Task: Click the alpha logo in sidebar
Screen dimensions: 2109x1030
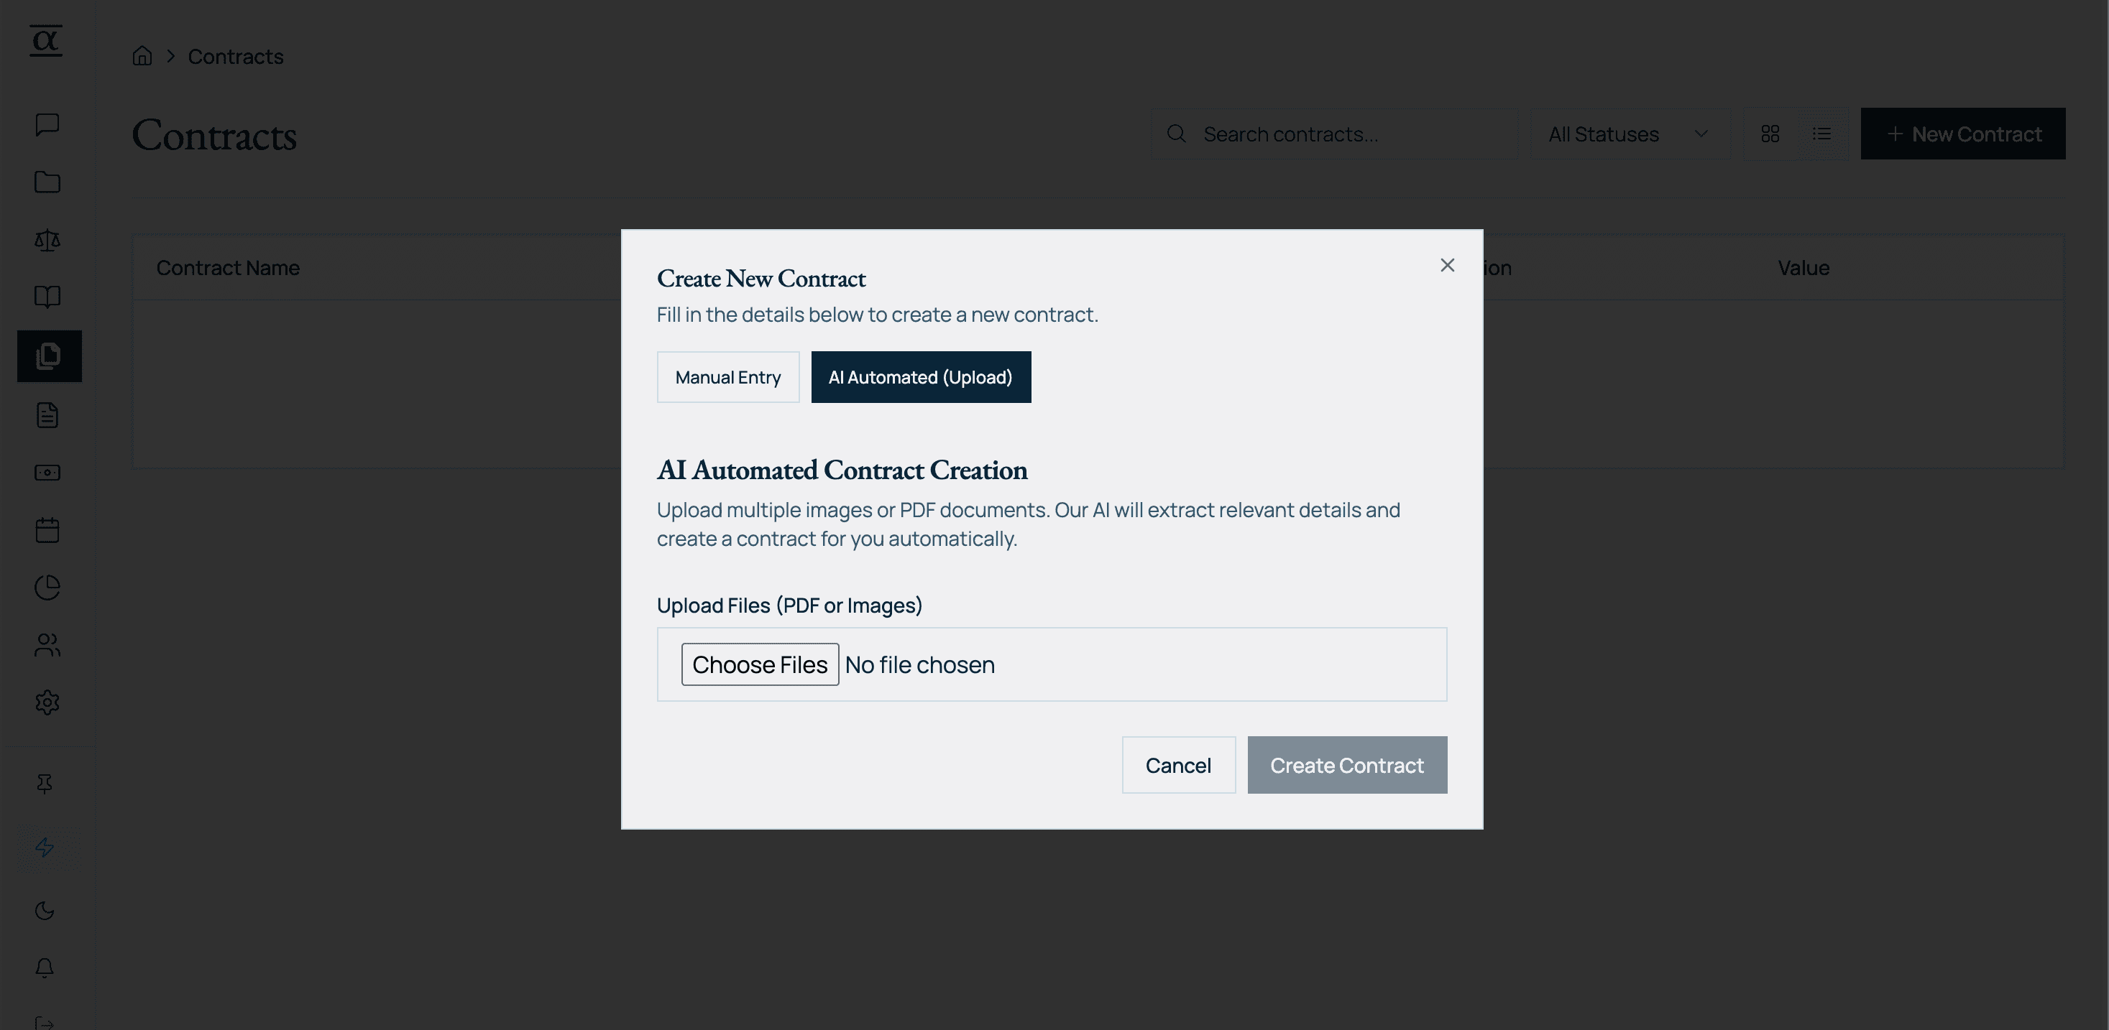Action: [46, 41]
